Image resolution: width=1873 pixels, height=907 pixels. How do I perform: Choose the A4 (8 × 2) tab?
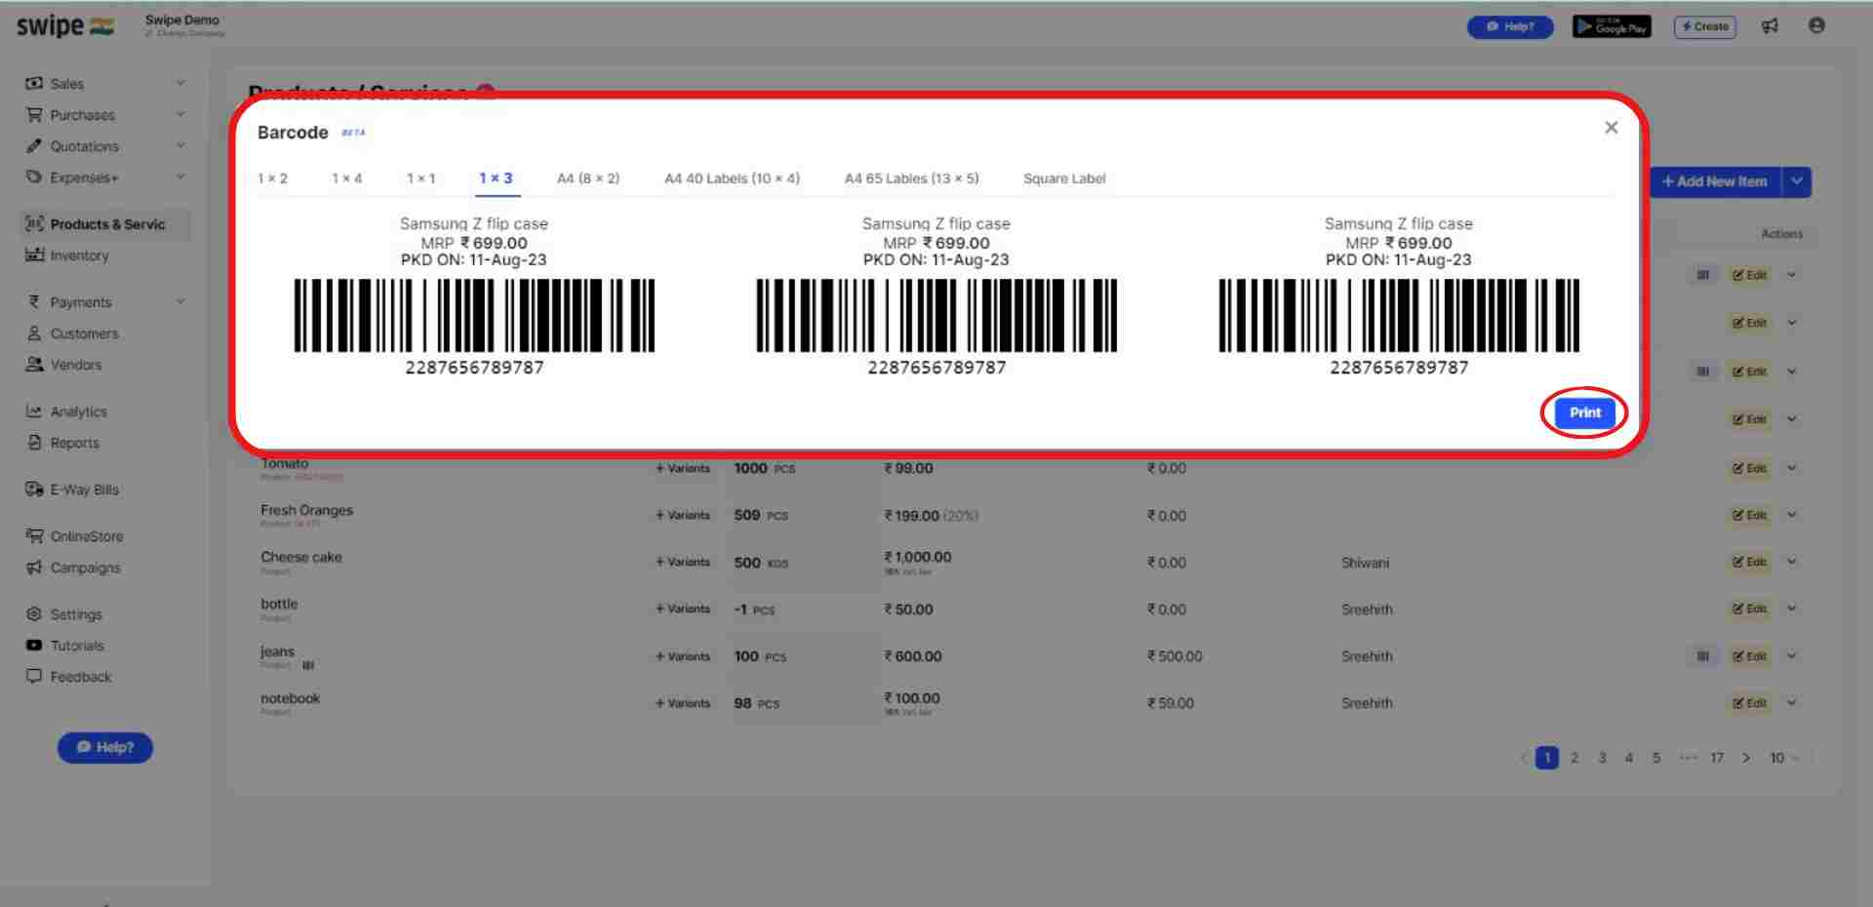(x=588, y=178)
